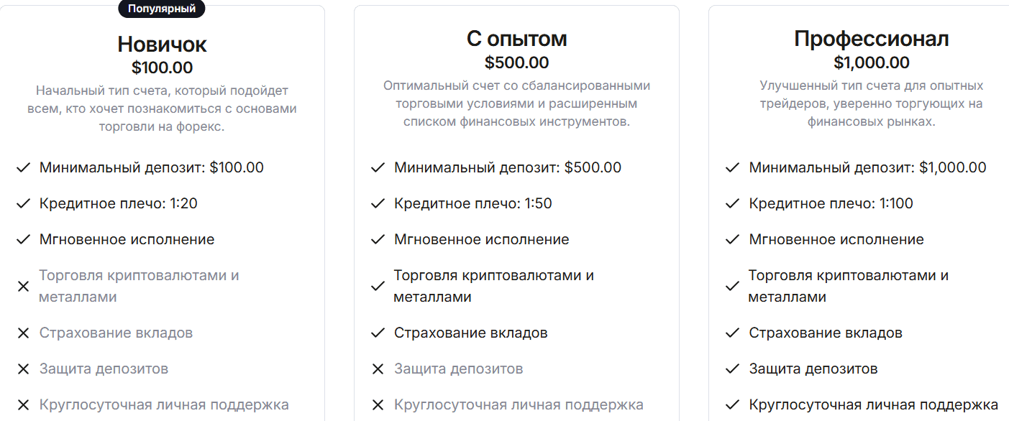This screenshot has width=1009, height=421.
Task: Click cross icon beside С опытом Защита депозитов
Action: coord(378,369)
